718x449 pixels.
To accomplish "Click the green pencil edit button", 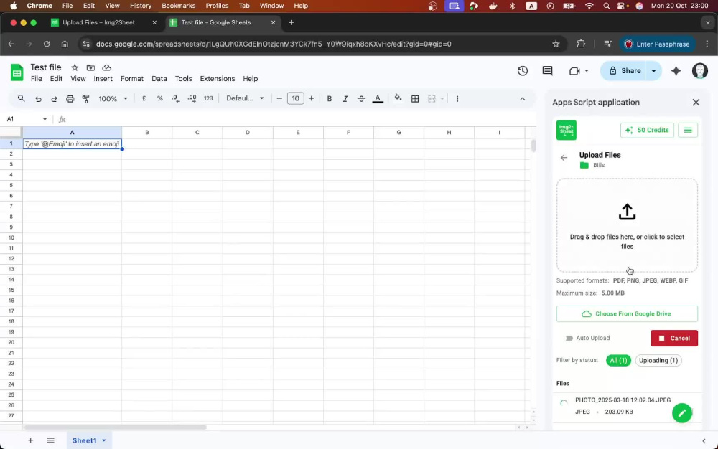I will [682, 413].
